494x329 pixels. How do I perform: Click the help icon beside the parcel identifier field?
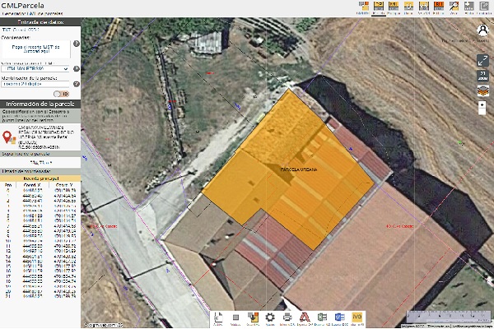[x=77, y=84]
